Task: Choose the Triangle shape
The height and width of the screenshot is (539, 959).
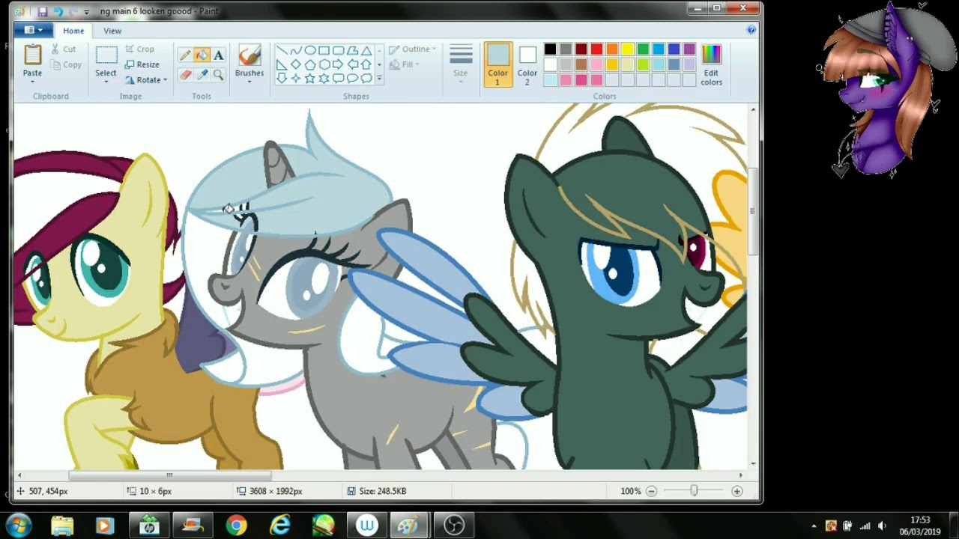Action: coord(366,51)
